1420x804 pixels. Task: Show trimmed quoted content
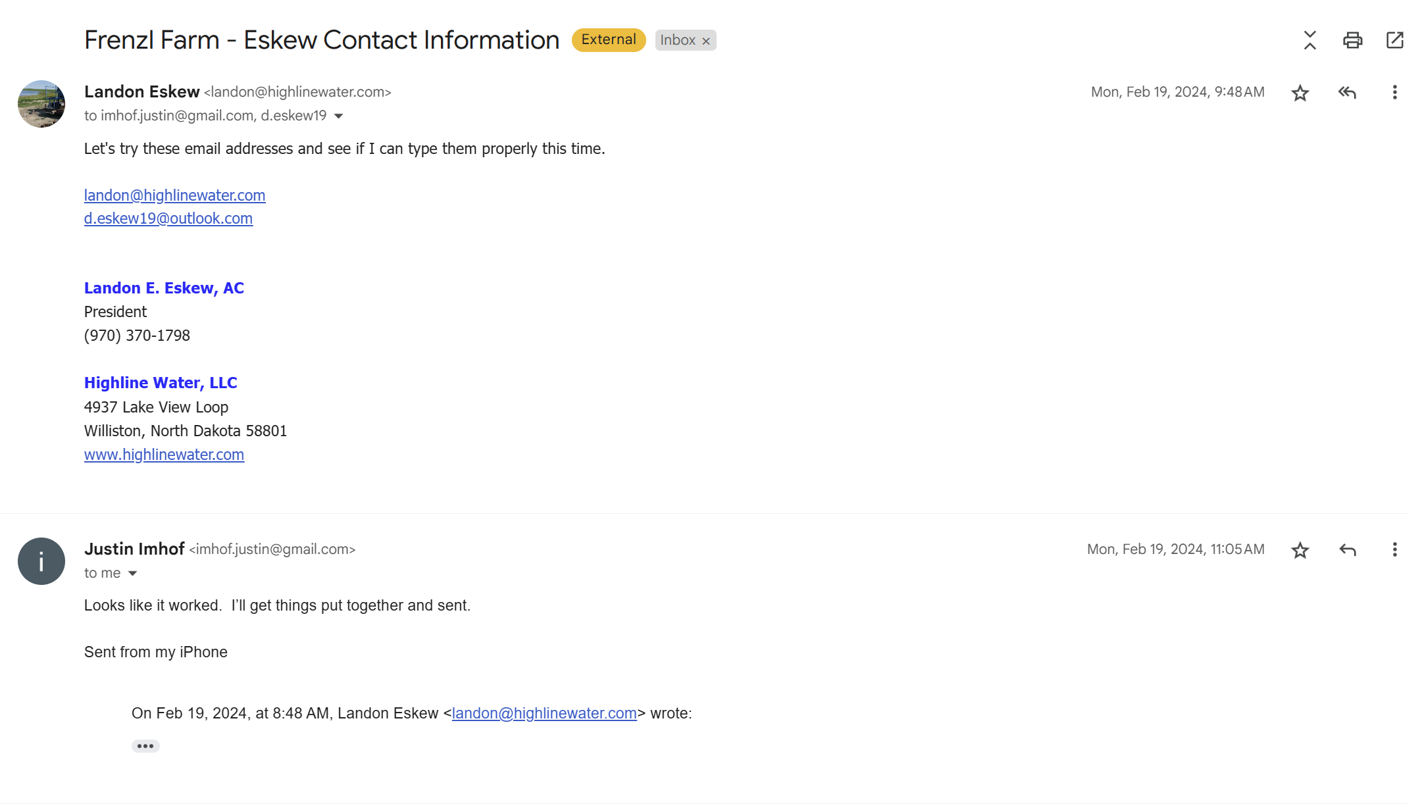[145, 746]
